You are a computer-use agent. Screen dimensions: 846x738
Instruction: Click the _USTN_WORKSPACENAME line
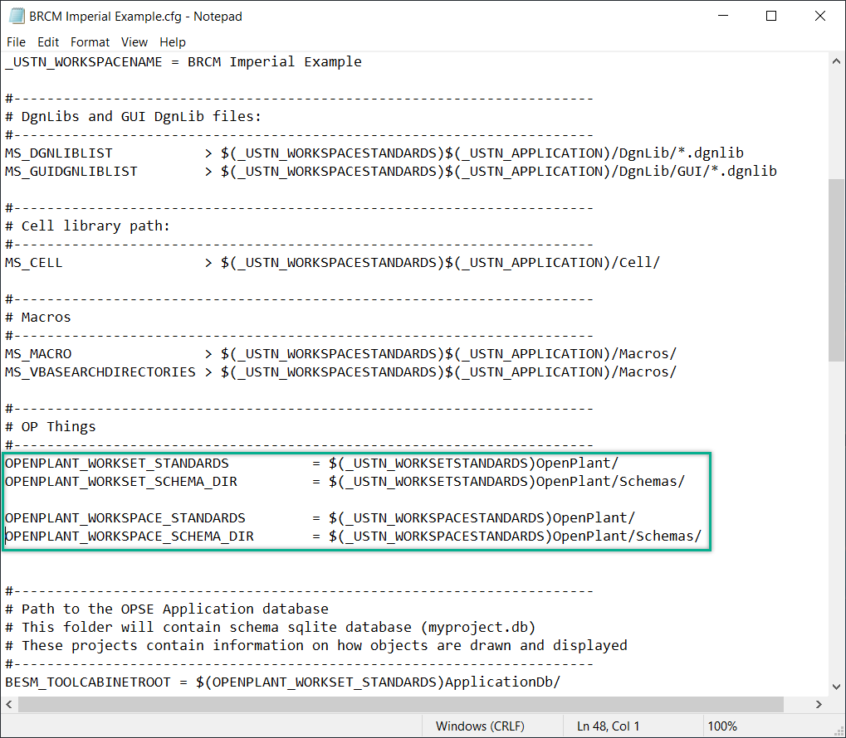pyautogui.click(x=183, y=62)
